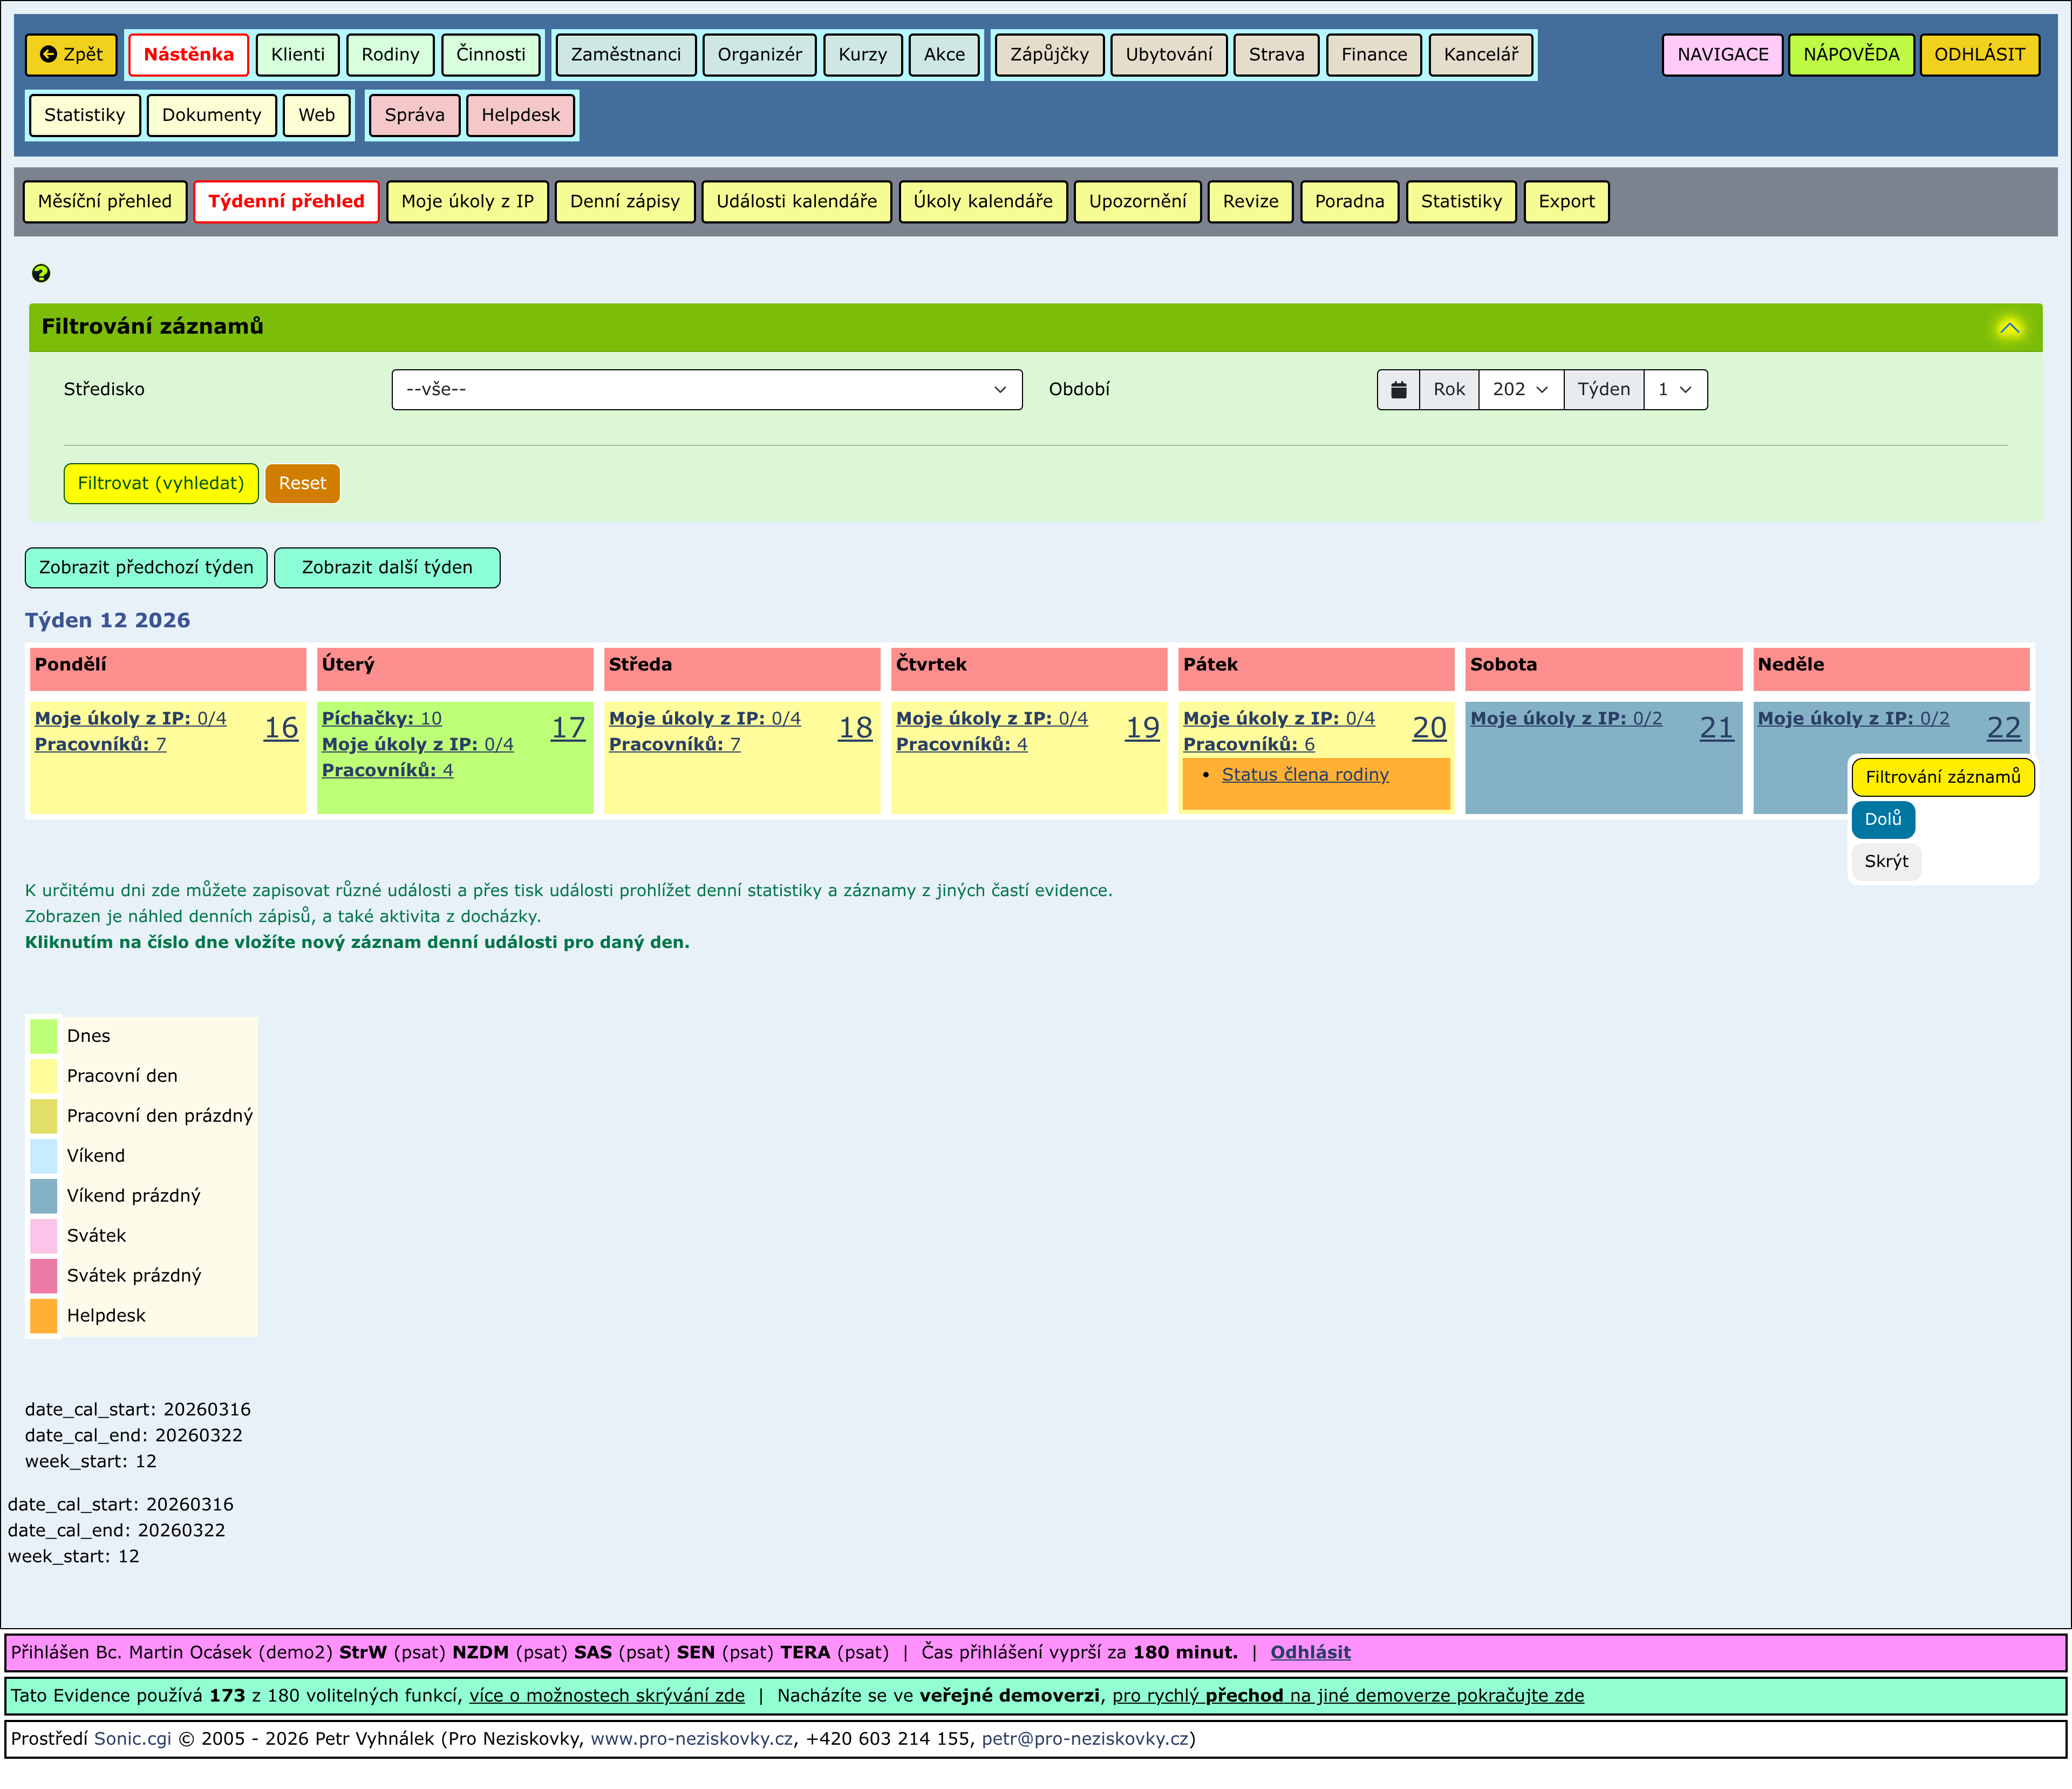2072x1789 pixels.
Task: Click the Filtrovat (vyhledat) button
Action: (161, 483)
